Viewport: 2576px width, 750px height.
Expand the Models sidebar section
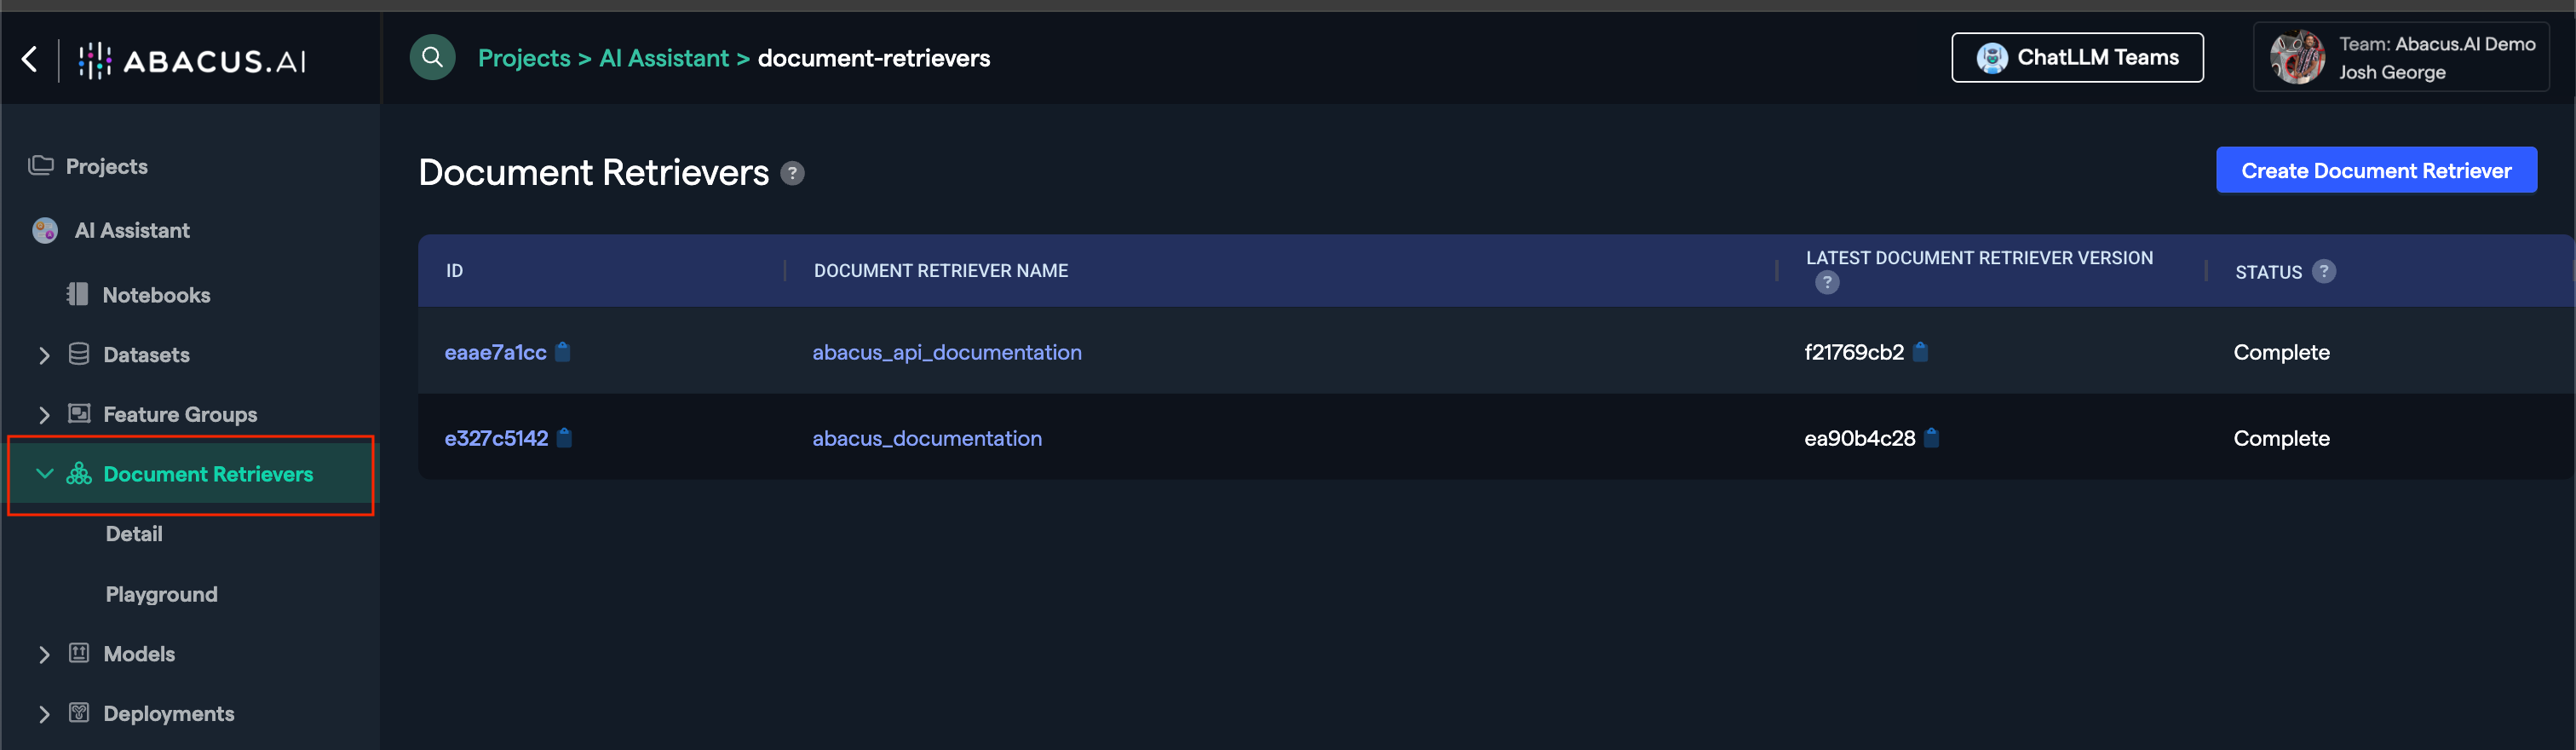click(x=44, y=654)
